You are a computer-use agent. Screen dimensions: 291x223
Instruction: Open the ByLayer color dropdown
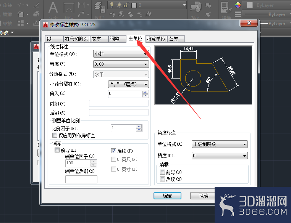click(x=267, y=5)
